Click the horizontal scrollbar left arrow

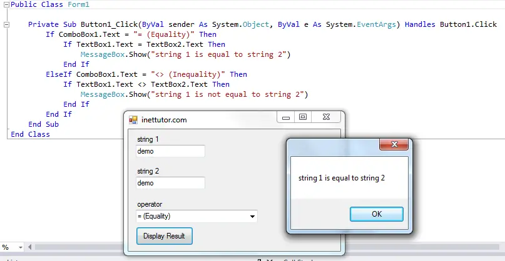point(29,247)
